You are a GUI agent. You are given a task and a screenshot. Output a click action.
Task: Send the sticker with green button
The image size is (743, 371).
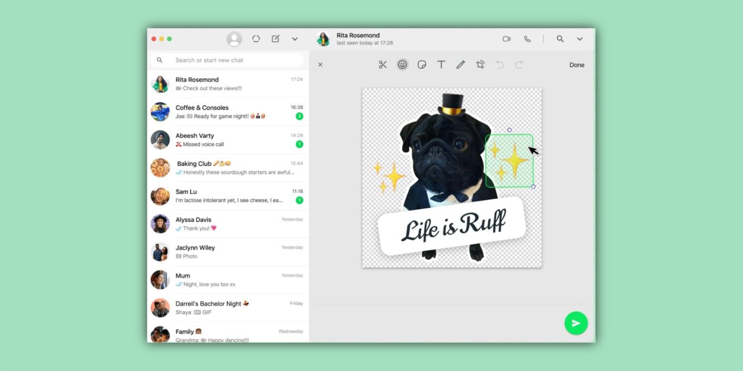576,323
